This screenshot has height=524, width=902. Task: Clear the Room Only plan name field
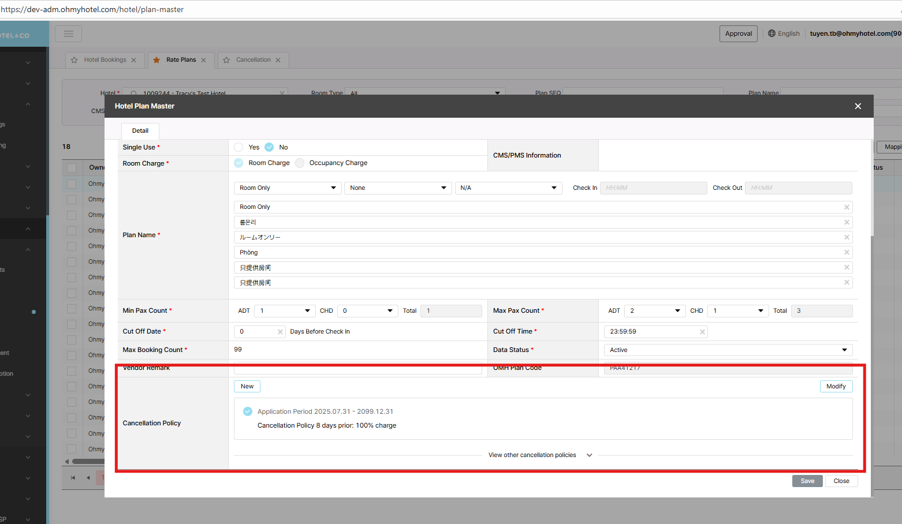pyautogui.click(x=847, y=207)
